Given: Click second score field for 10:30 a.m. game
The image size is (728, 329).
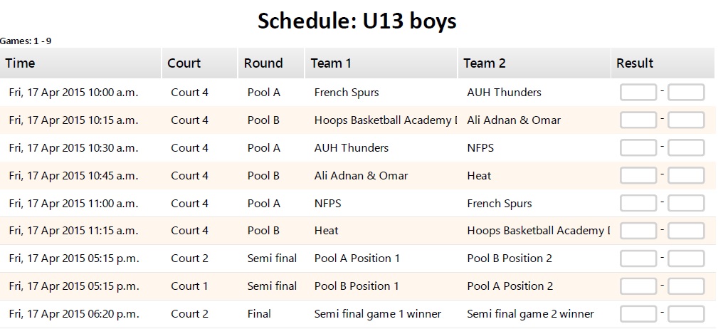Looking at the screenshot, I should click(686, 148).
